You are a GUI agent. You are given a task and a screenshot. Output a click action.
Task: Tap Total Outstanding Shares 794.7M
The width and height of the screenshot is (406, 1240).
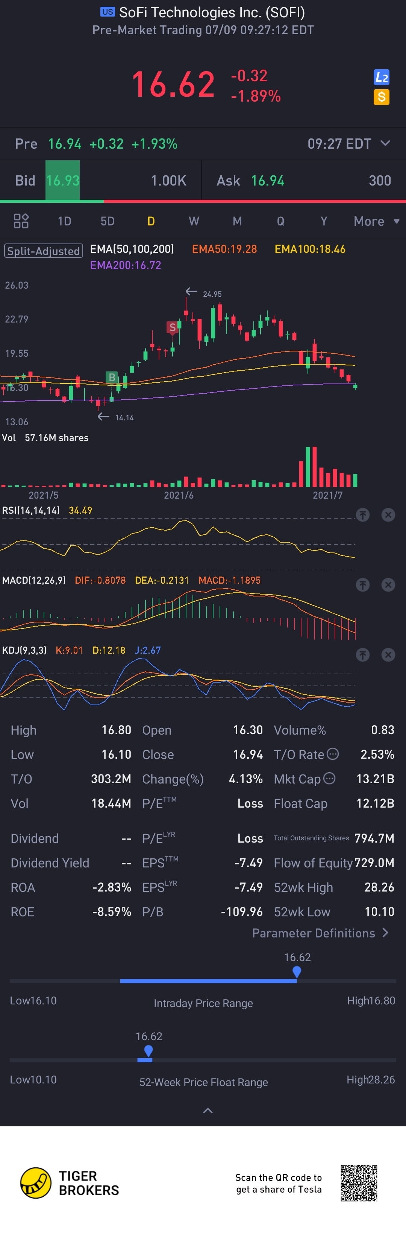(334, 838)
